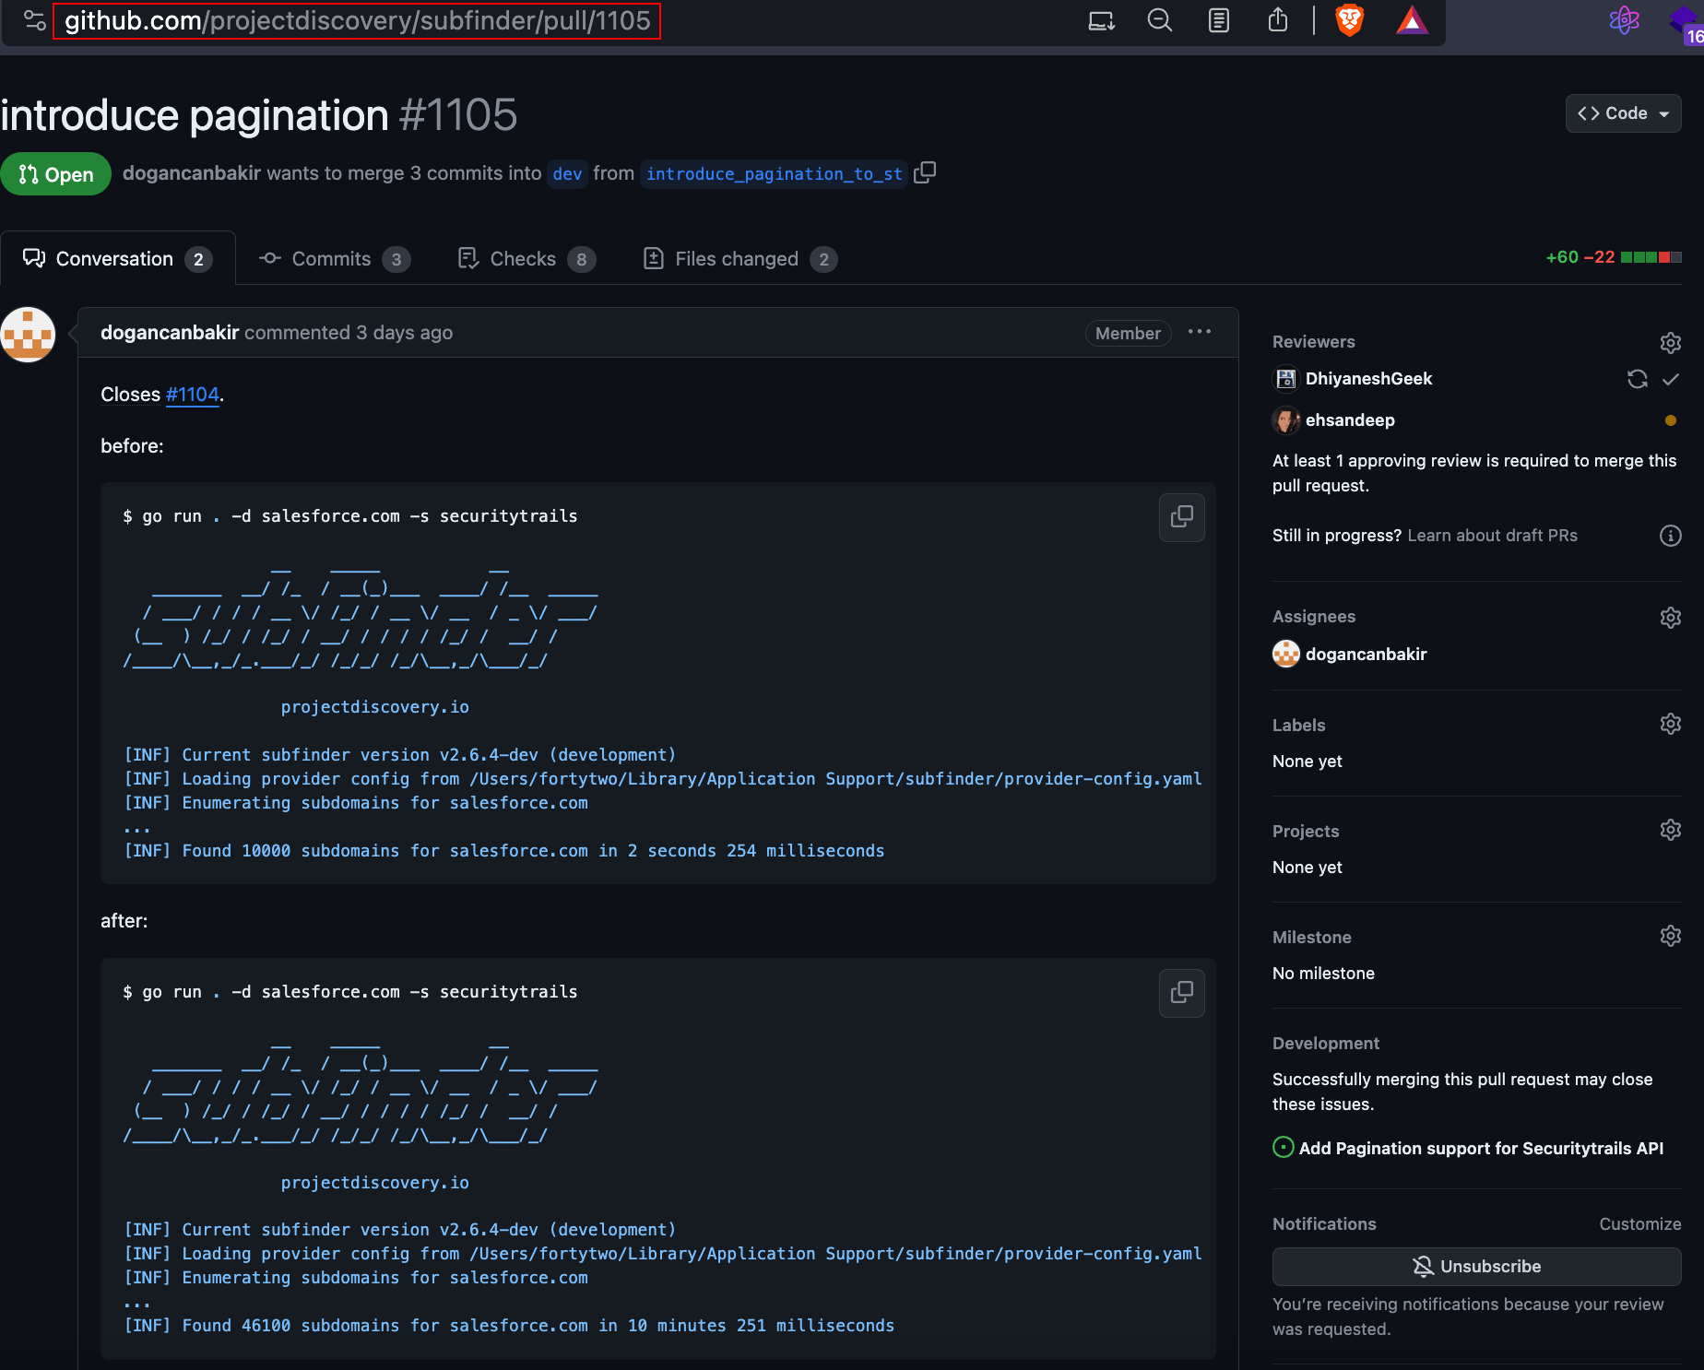Screen dimensions: 1704x1370
Task: Click the zoom magnifier icon in toolbar
Action: (x=1160, y=20)
